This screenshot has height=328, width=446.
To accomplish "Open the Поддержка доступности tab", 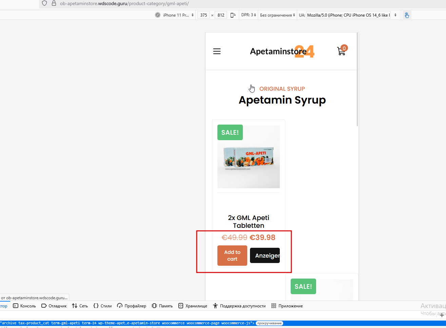I will (x=239, y=306).
